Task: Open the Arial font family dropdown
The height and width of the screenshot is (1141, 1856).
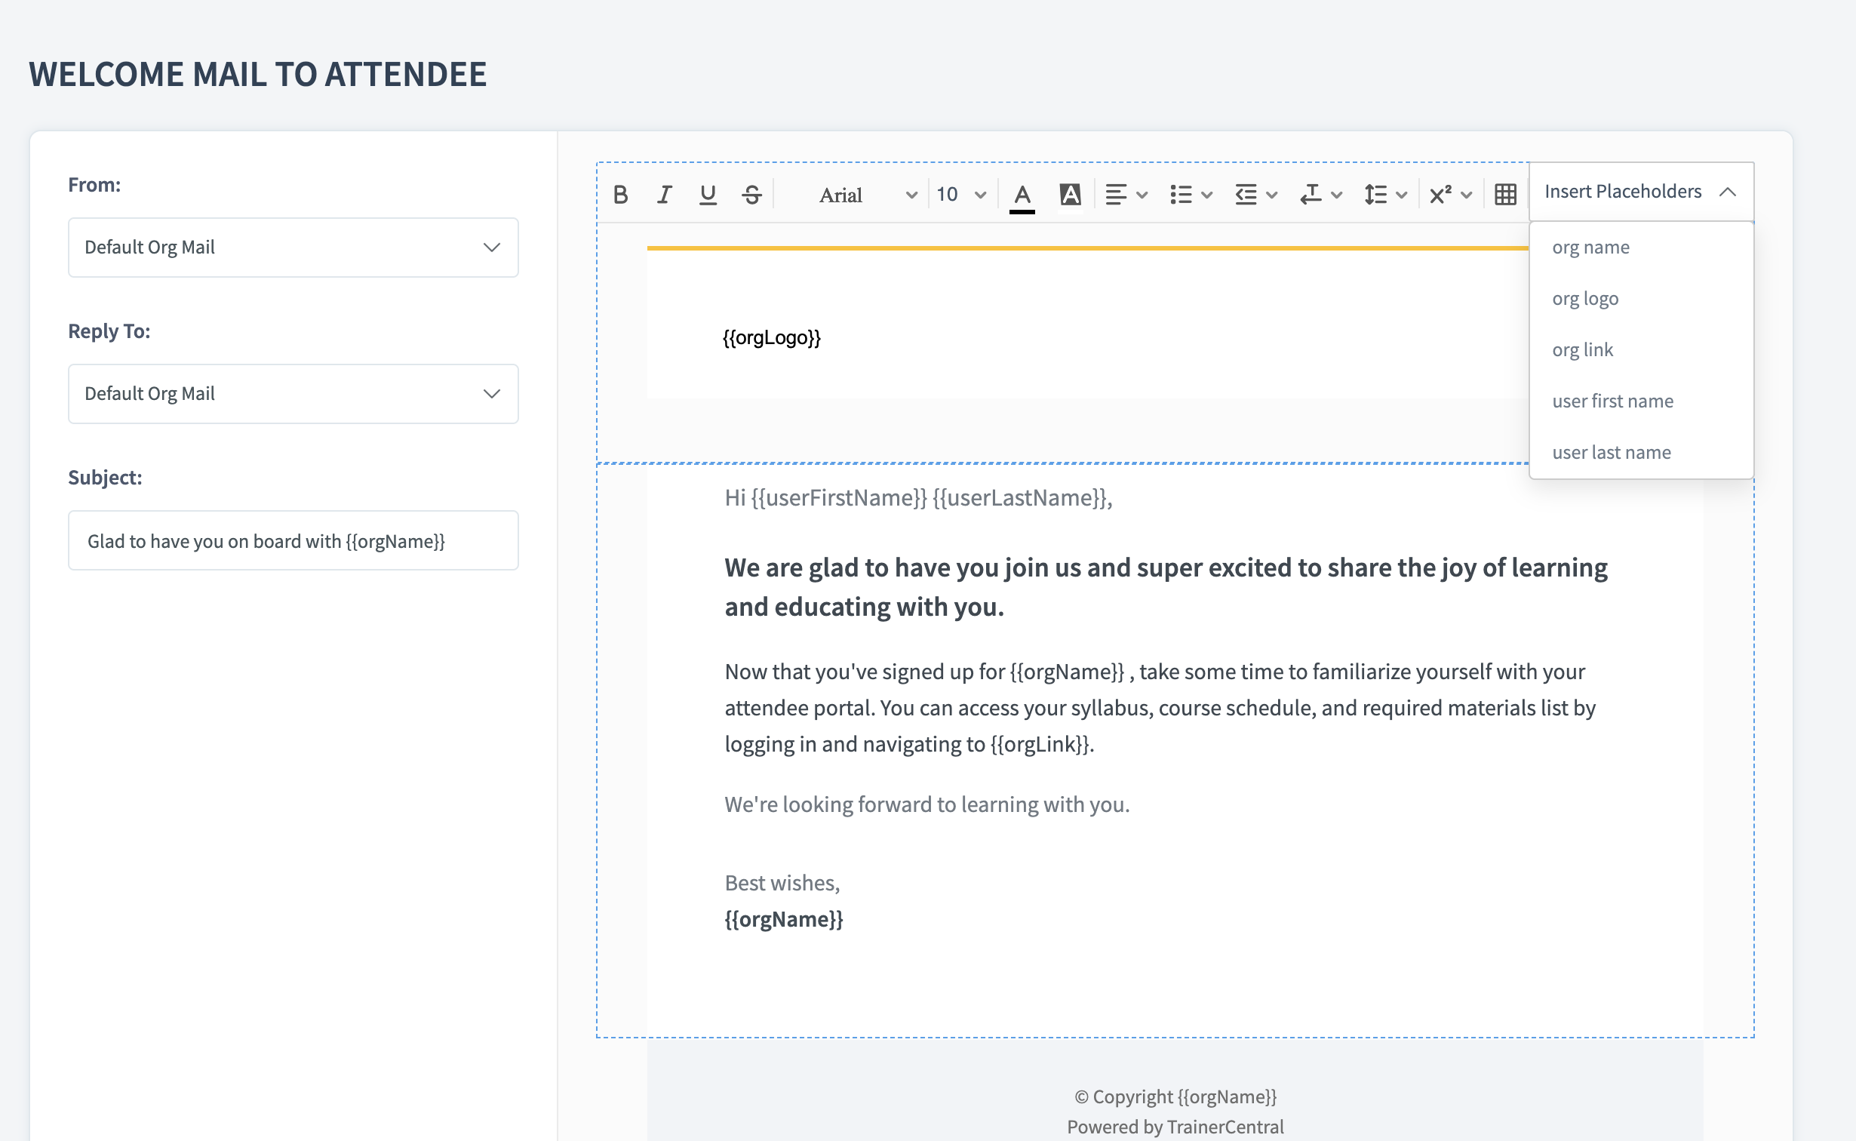Action: coord(866,195)
